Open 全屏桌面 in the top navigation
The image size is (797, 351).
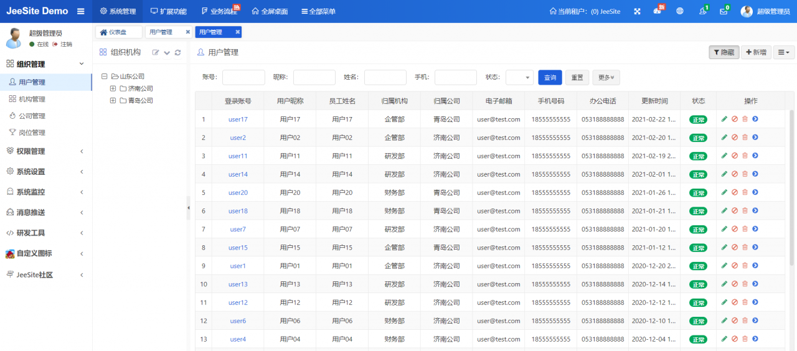point(270,11)
